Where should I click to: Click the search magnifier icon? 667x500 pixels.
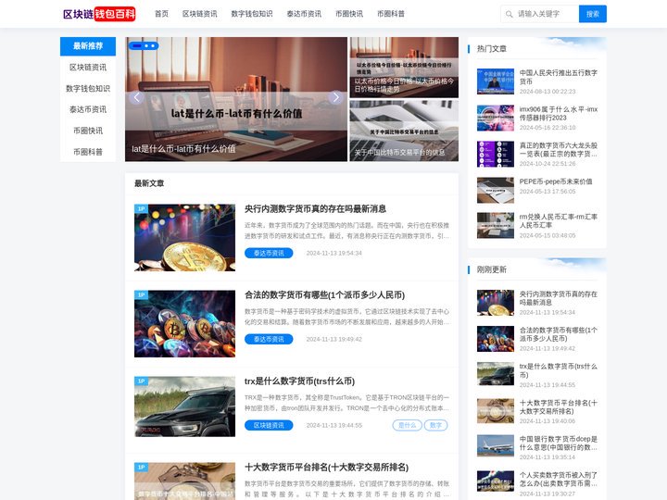(509, 14)
